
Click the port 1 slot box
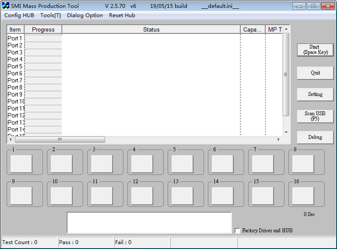[22, 164]
